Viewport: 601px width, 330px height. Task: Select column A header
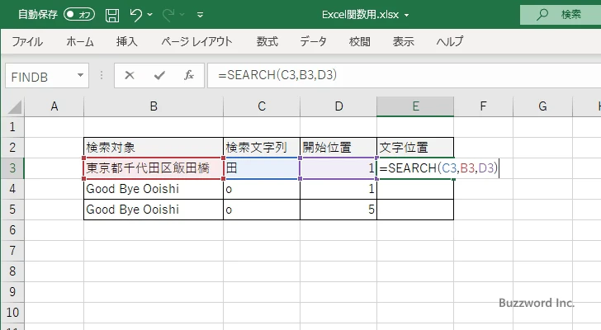click(54, 106)
